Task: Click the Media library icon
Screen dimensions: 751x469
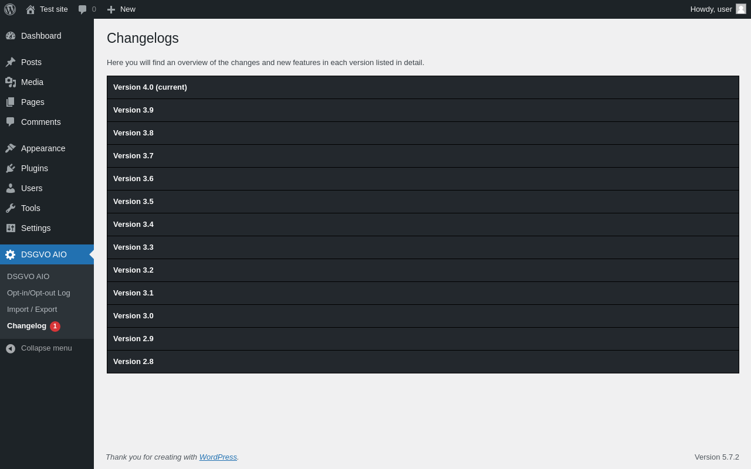Action: 11,82
